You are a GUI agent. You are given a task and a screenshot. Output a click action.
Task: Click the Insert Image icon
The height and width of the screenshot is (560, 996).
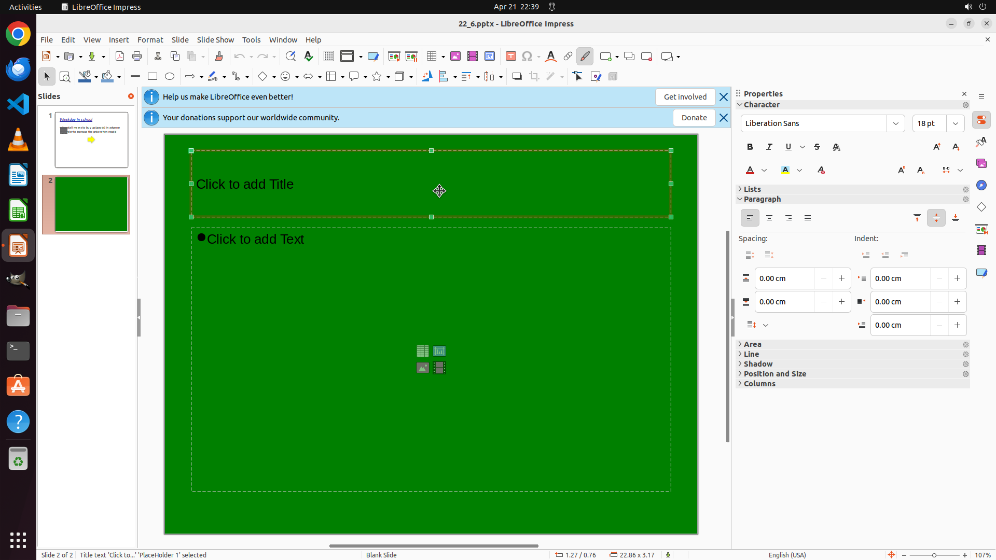[455, 57]
